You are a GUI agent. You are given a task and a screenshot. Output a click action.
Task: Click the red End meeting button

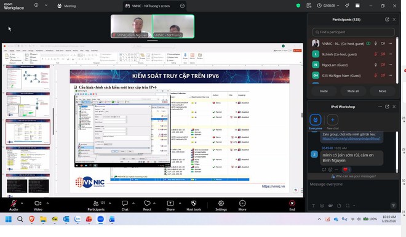pyautogui.click(x=292, y=203)
